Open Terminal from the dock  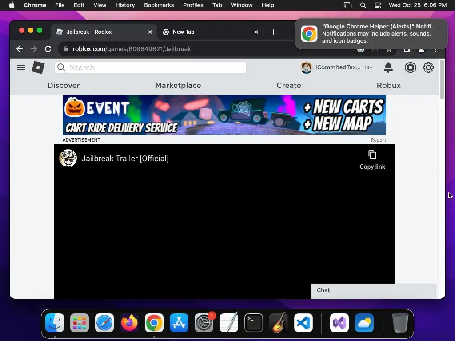(254, 323)
